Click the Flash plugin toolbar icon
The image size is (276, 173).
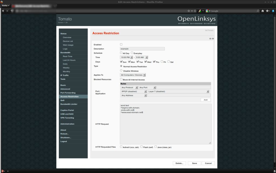[x=200, y=11]
